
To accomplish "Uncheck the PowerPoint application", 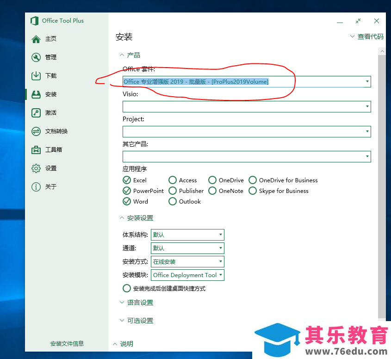I will point(127,191).
